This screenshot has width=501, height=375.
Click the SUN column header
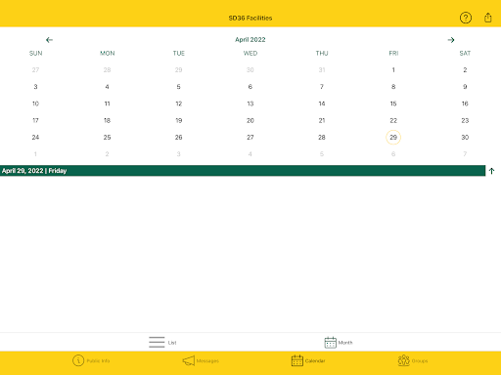tap(35, 53)
